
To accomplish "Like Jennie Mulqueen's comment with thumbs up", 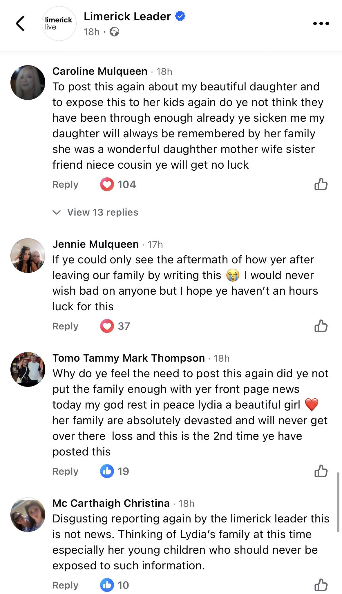I will click(321, 326).
